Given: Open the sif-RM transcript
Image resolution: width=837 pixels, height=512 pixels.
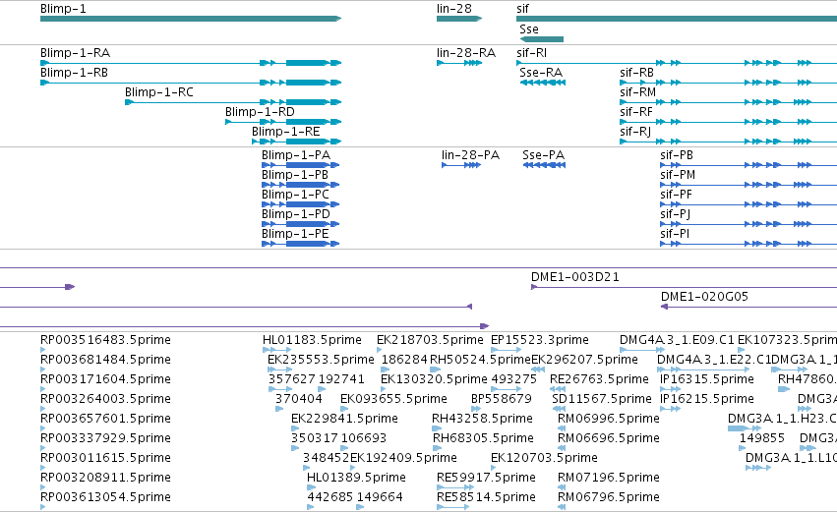Looking at the screenshot, I should [638, 92].
